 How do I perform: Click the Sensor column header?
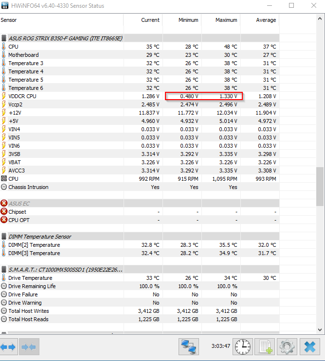[61, 20]
